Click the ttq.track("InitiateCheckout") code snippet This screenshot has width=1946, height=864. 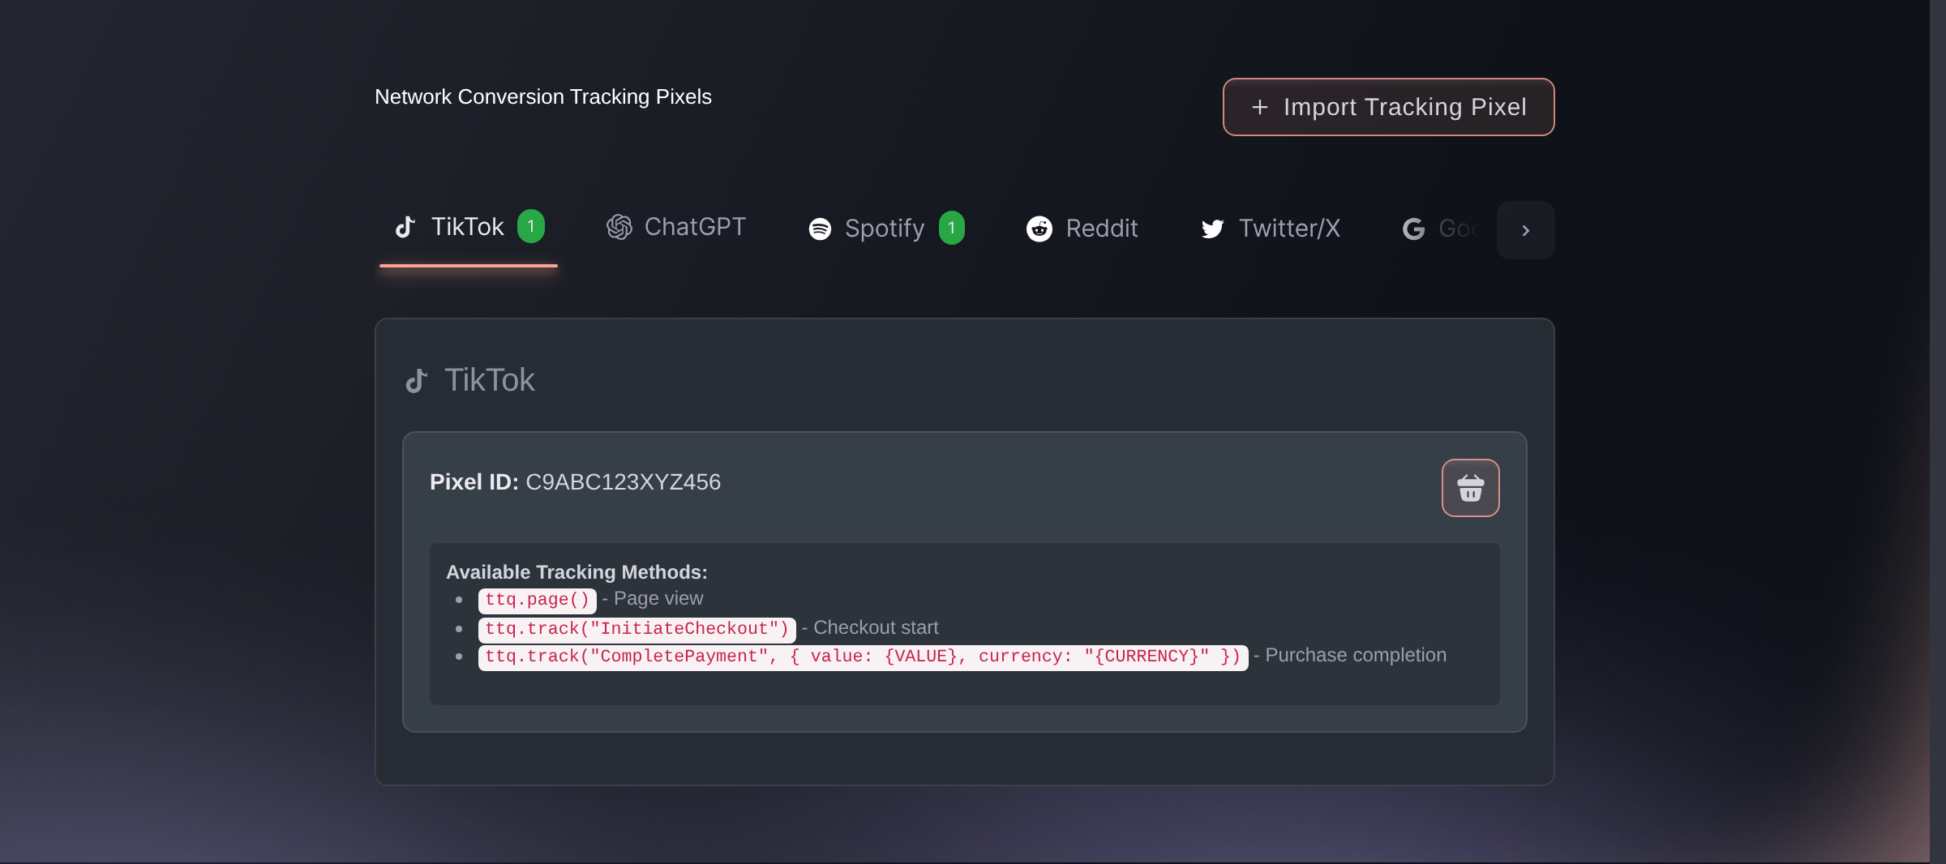[637, 629]
